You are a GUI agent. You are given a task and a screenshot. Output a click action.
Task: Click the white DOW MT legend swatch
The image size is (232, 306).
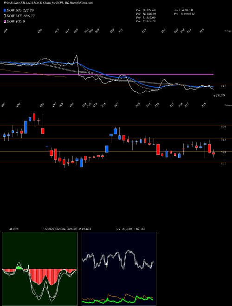click(x=5, y=16)
